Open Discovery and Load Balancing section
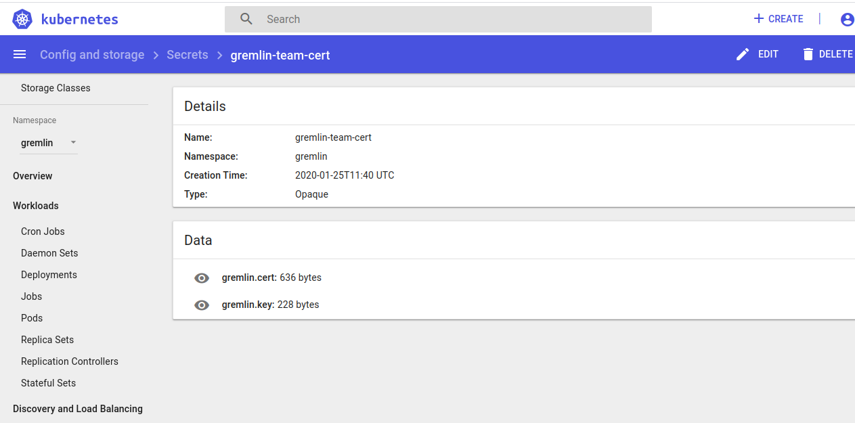The height and width of the screenshot is (423, 855). (78, 409)
